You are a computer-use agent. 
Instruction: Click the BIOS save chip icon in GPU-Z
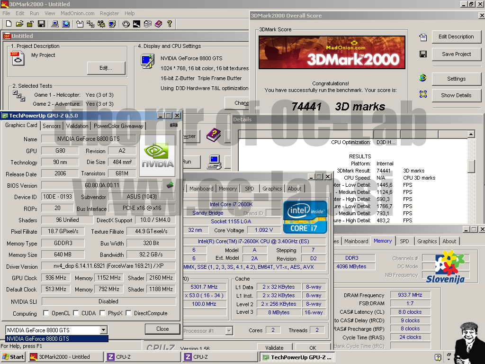coord(170,185)
